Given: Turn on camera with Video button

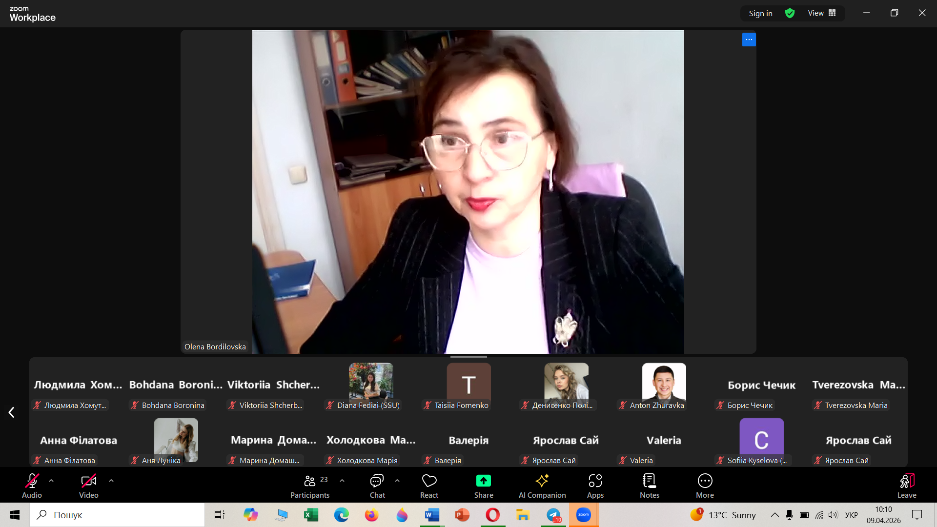Looking at the screenshot, I should [88, 481].
